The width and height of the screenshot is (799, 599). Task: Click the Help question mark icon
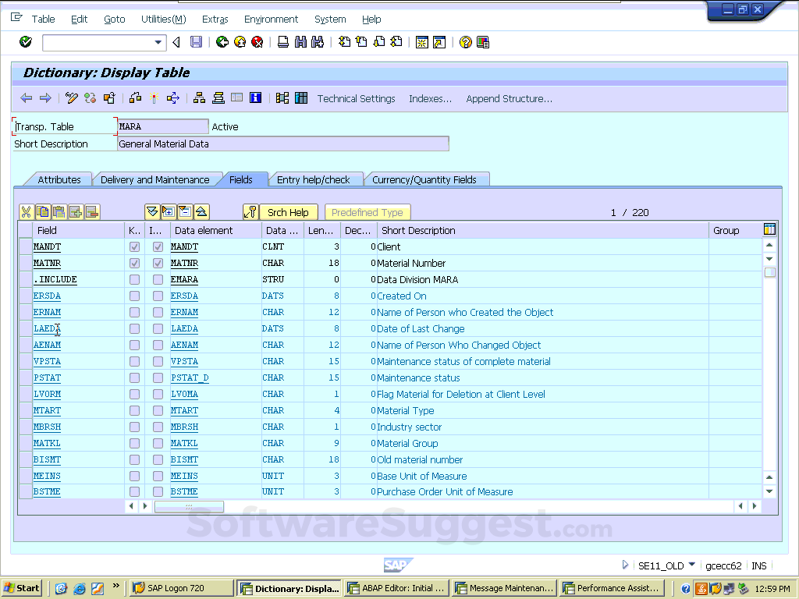(x=465, y=42)
